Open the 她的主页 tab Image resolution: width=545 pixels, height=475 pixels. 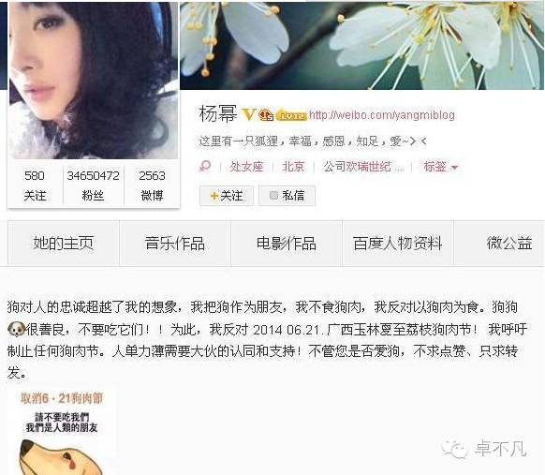[x=64, y=243]
